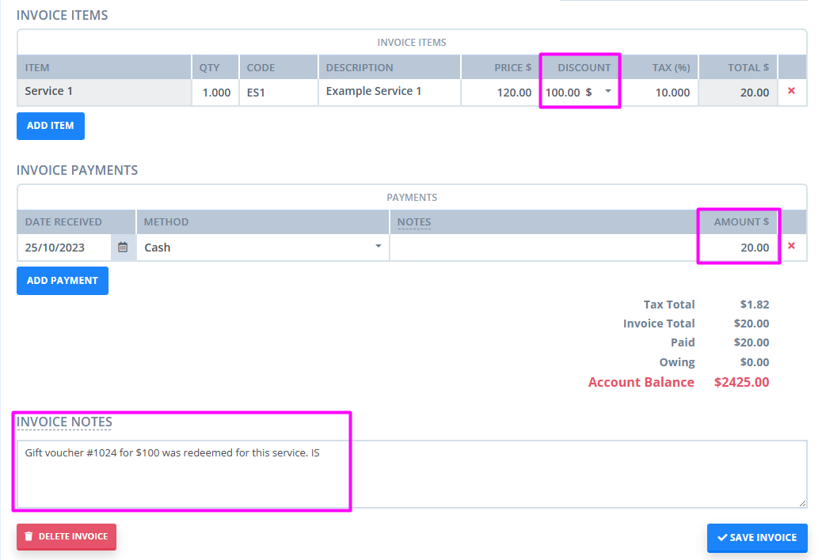Delete this invoice
822x560 pixels.
(66, 537)
